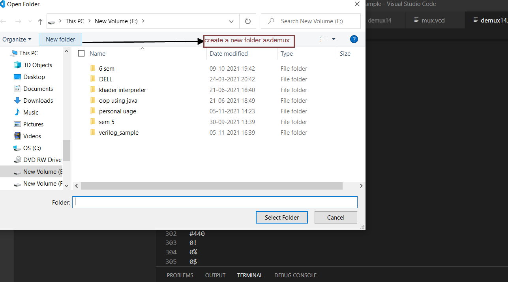Open Downloads in navigation pane
This screenshot has height=282, width=508.
click(38, 100)
